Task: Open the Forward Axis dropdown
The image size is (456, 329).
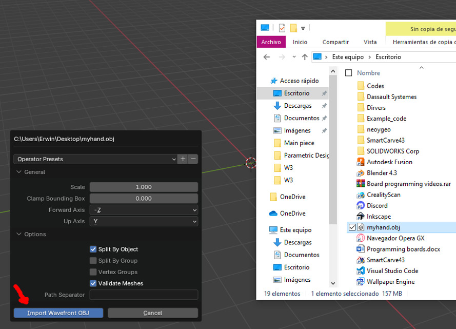Action: pos(144,209)
